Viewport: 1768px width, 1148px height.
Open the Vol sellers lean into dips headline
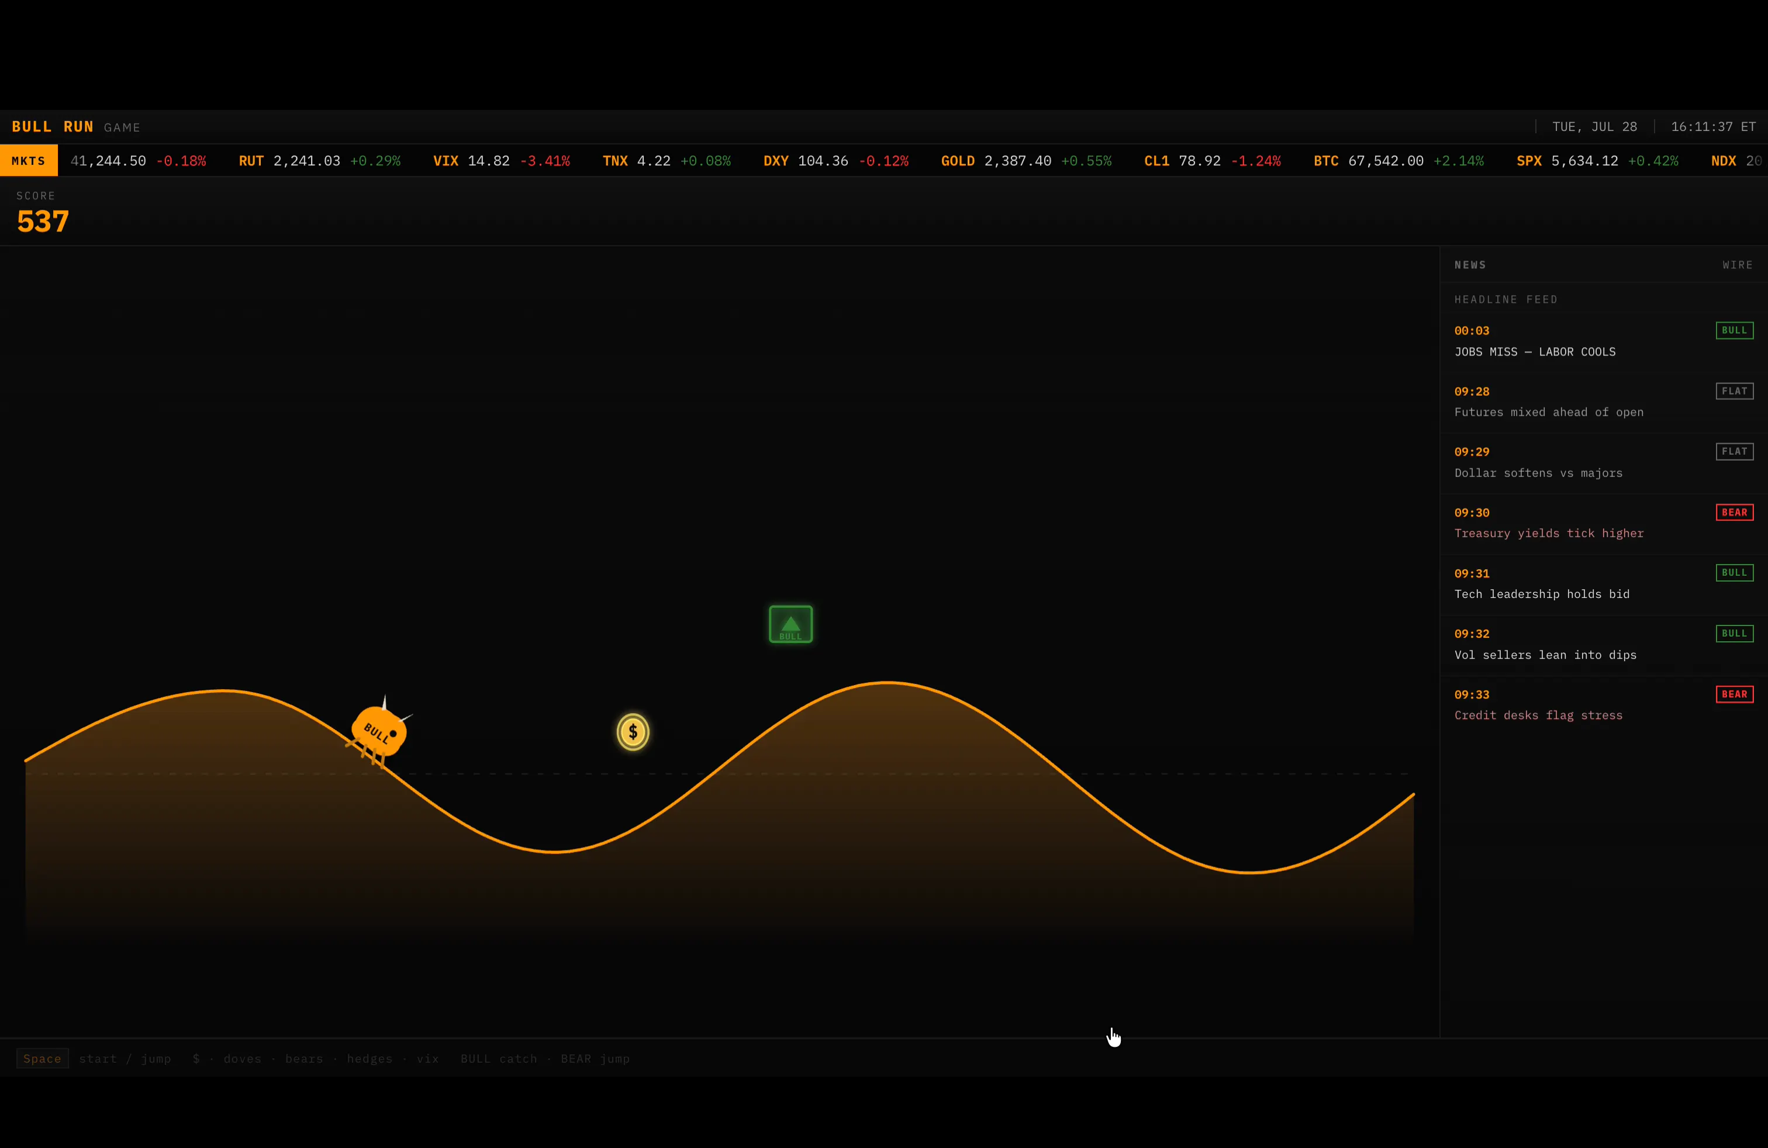coord(1545,655)
